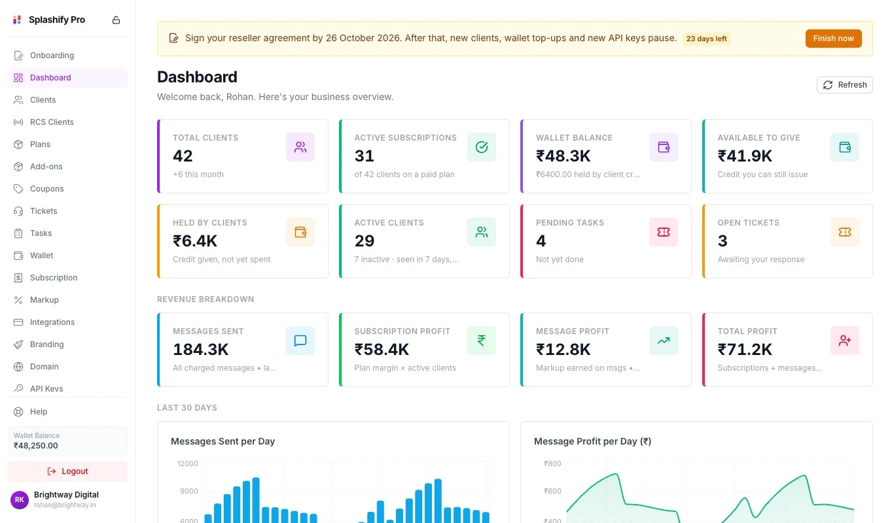Viewport: 894px width, 523px height.
Task: Click the Message Profit trending arrow icon
Action: (664, 341)
